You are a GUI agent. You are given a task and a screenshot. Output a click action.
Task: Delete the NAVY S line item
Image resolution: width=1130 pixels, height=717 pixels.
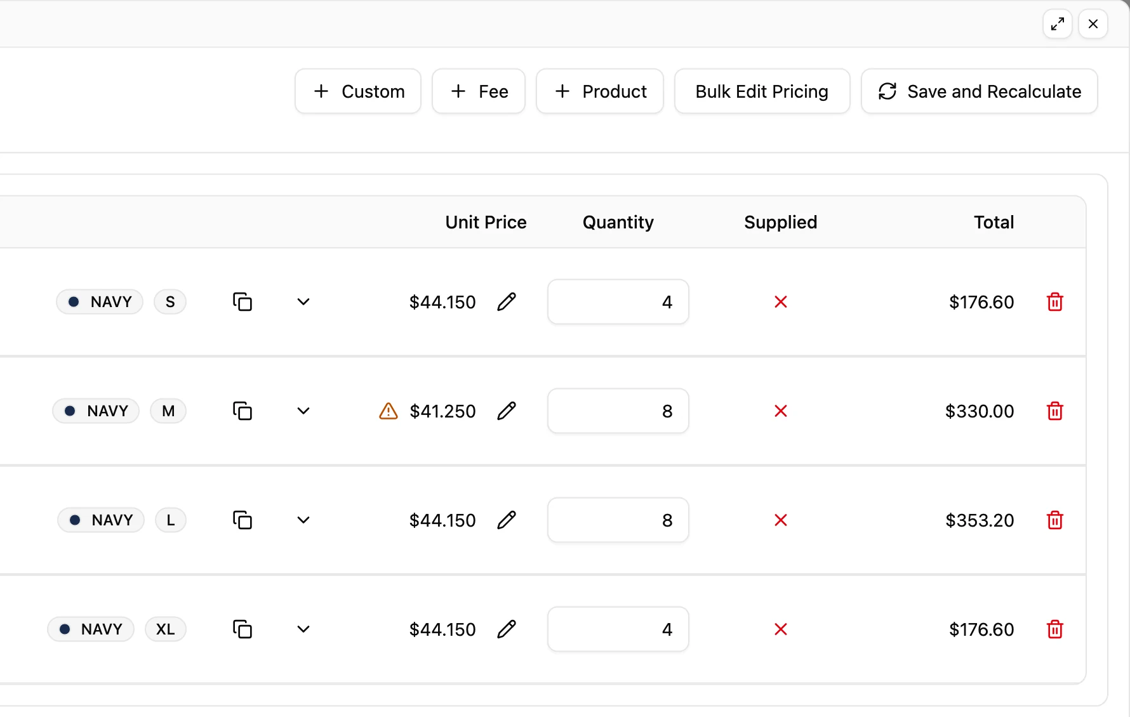coord(1055,302)
